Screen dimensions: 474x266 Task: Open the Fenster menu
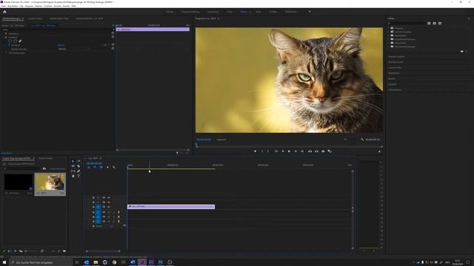[x=66, y=6]
